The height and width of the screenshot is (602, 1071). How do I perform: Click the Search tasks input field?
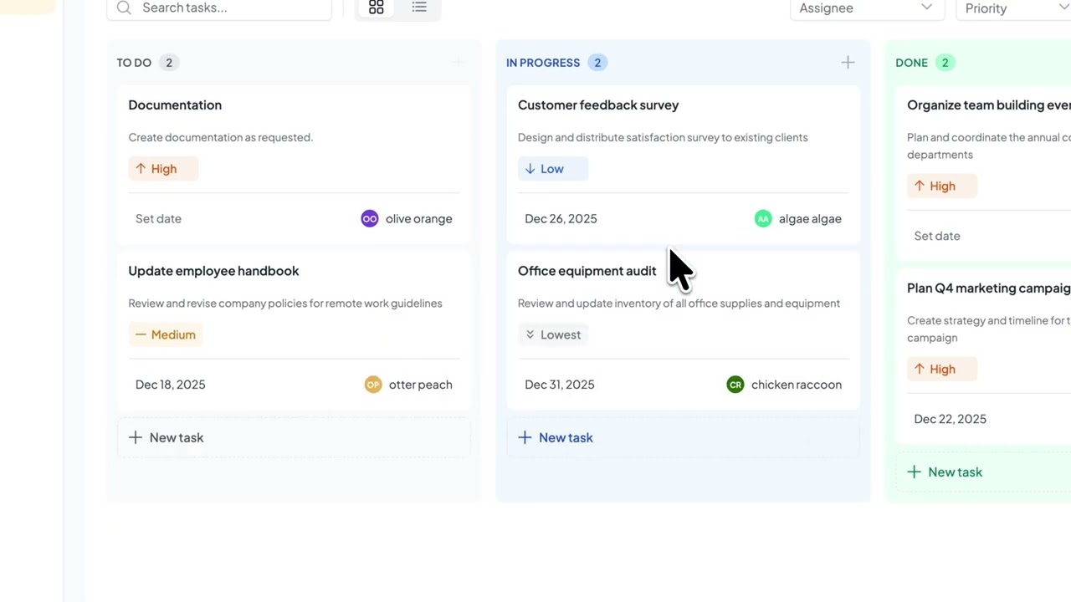(x=219, y=8)
